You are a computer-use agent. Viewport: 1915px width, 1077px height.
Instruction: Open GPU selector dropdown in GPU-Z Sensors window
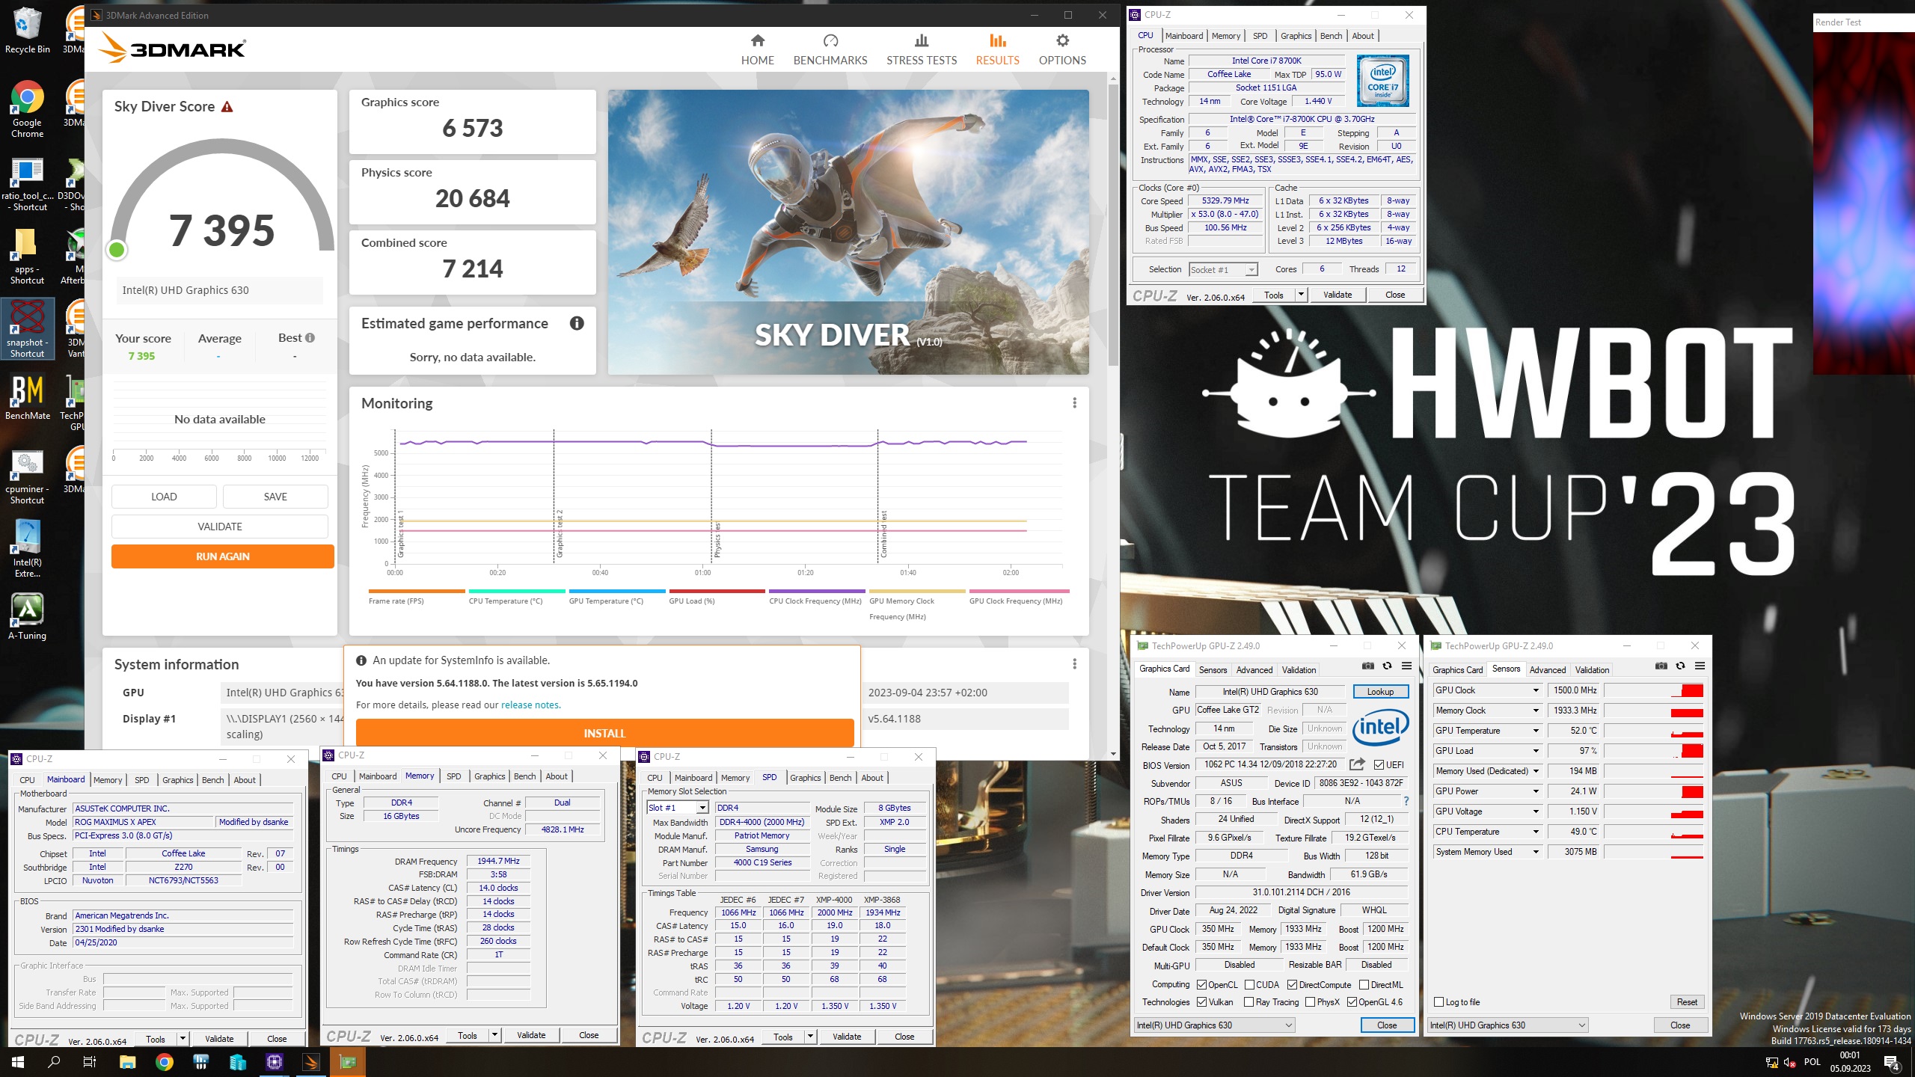coord(1508,1025)
